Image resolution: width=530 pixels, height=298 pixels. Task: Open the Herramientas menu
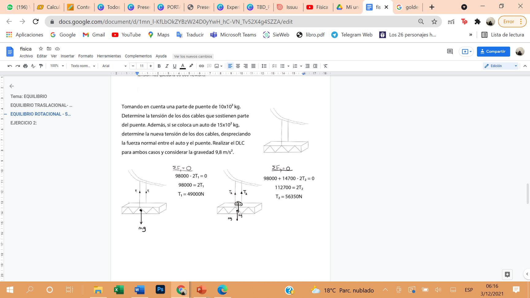click(x=109, y=56)
